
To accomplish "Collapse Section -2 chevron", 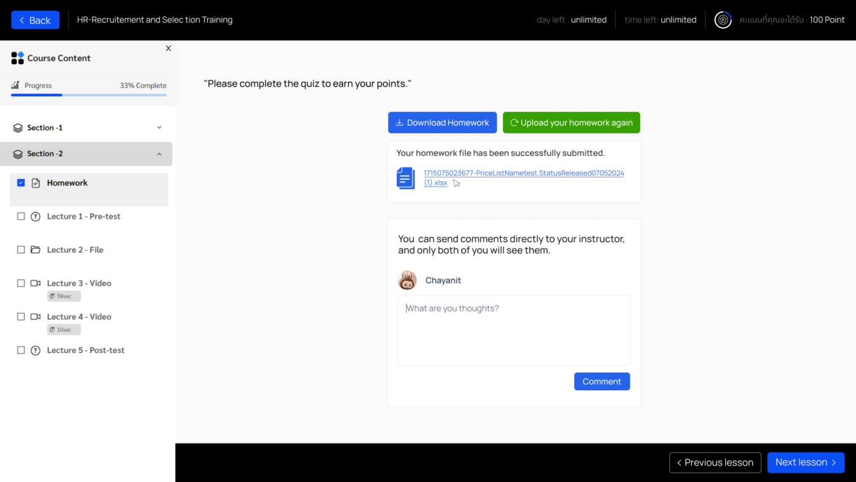I will 160,154.
